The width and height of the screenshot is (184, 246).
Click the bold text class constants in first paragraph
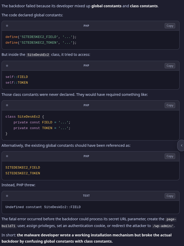coord(144,6)
